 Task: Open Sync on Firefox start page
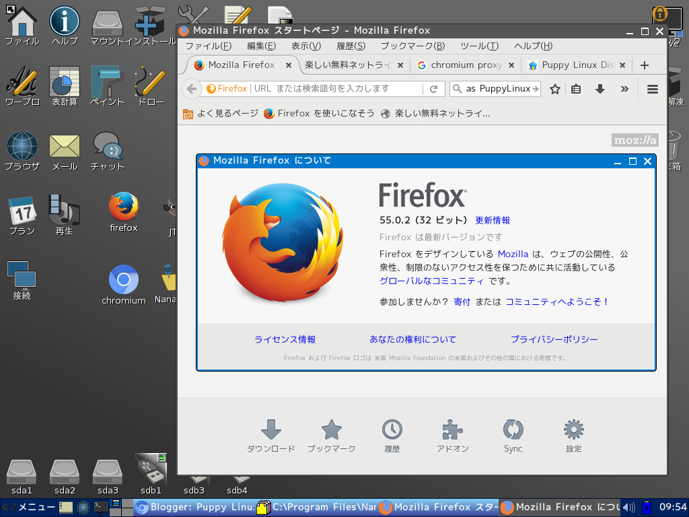click(513, 436)
